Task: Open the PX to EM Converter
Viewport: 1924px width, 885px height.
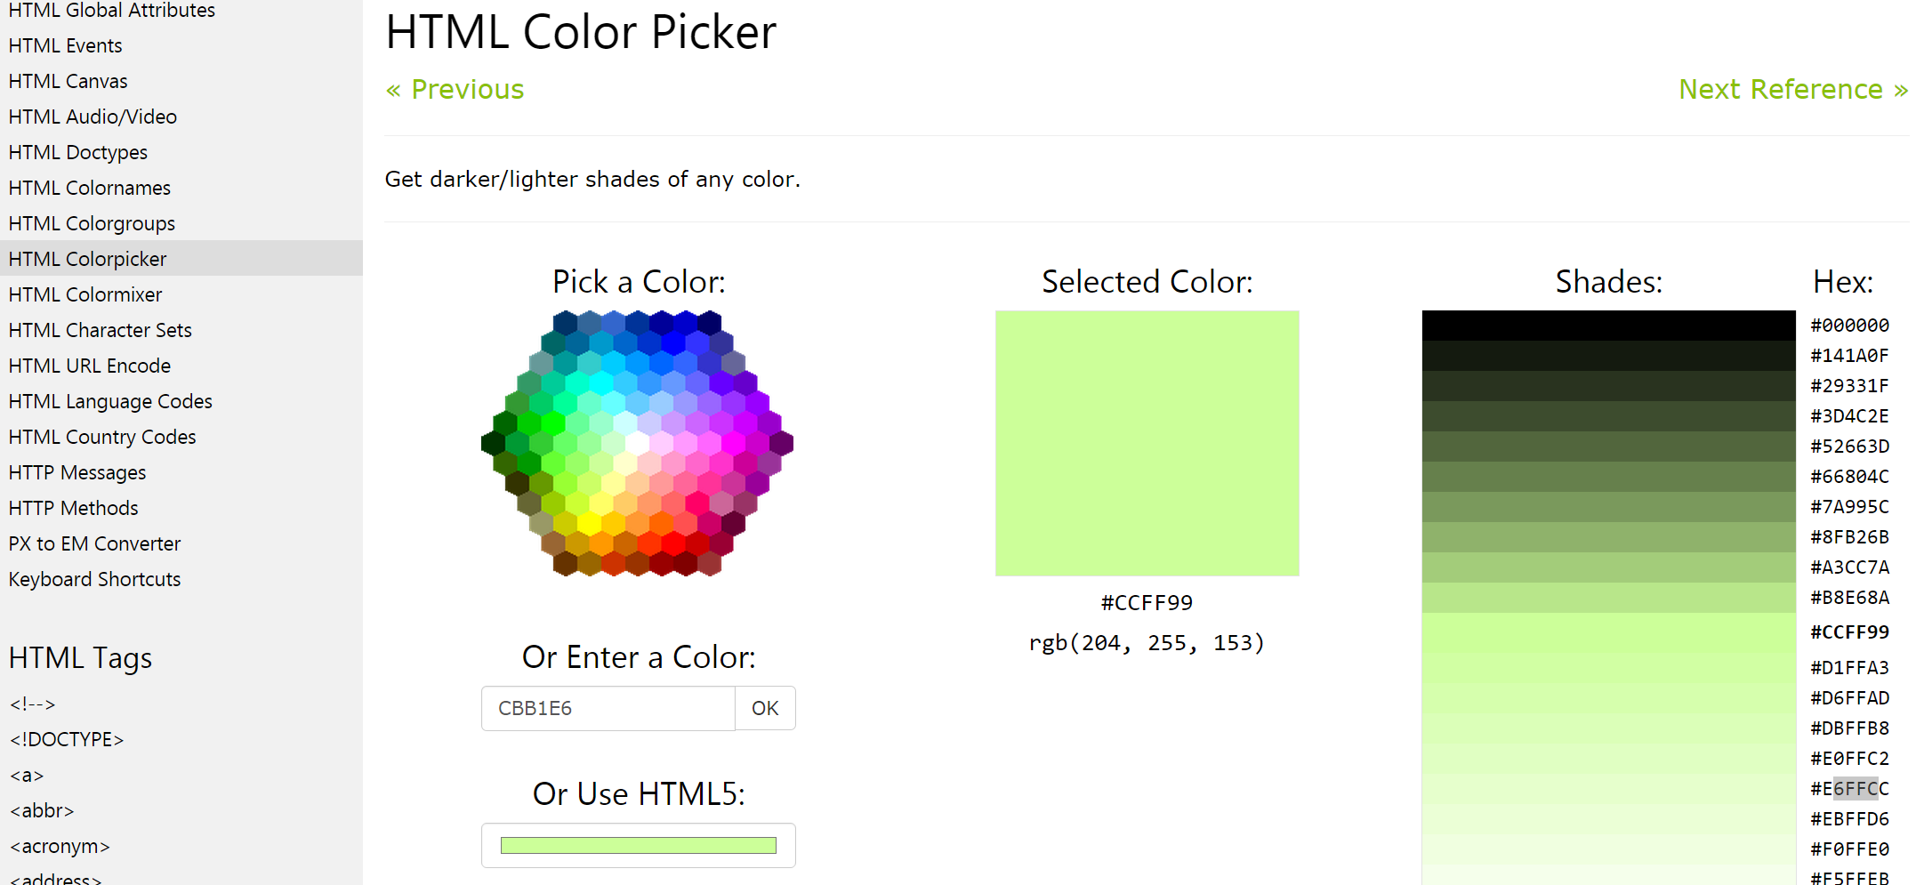Action: pos(94,543)
